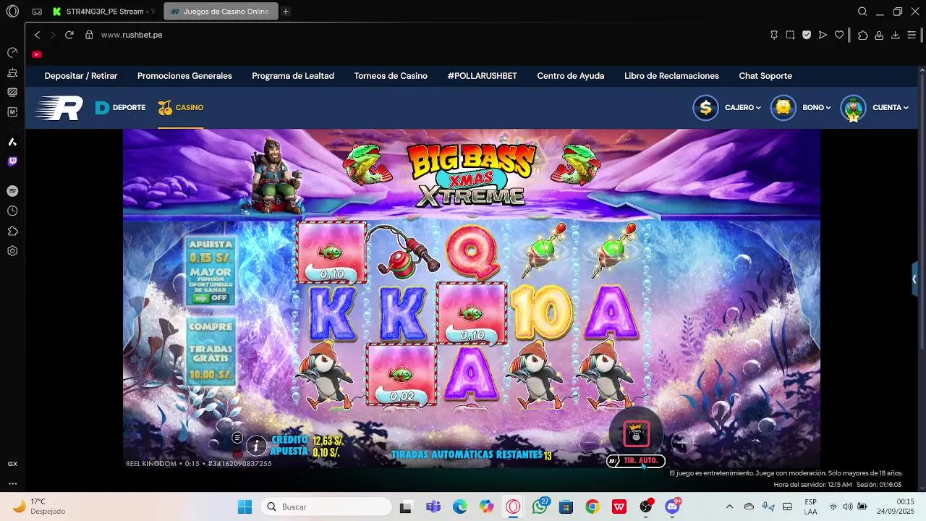Click the Tiradas Automáticas Restantes 13 counter
Image resolution: width=926 pixels, height=521 pixels.
tap(472, 455)
